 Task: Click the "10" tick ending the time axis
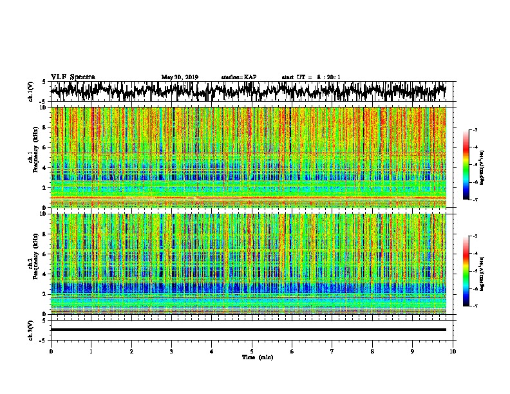[453, 352]
